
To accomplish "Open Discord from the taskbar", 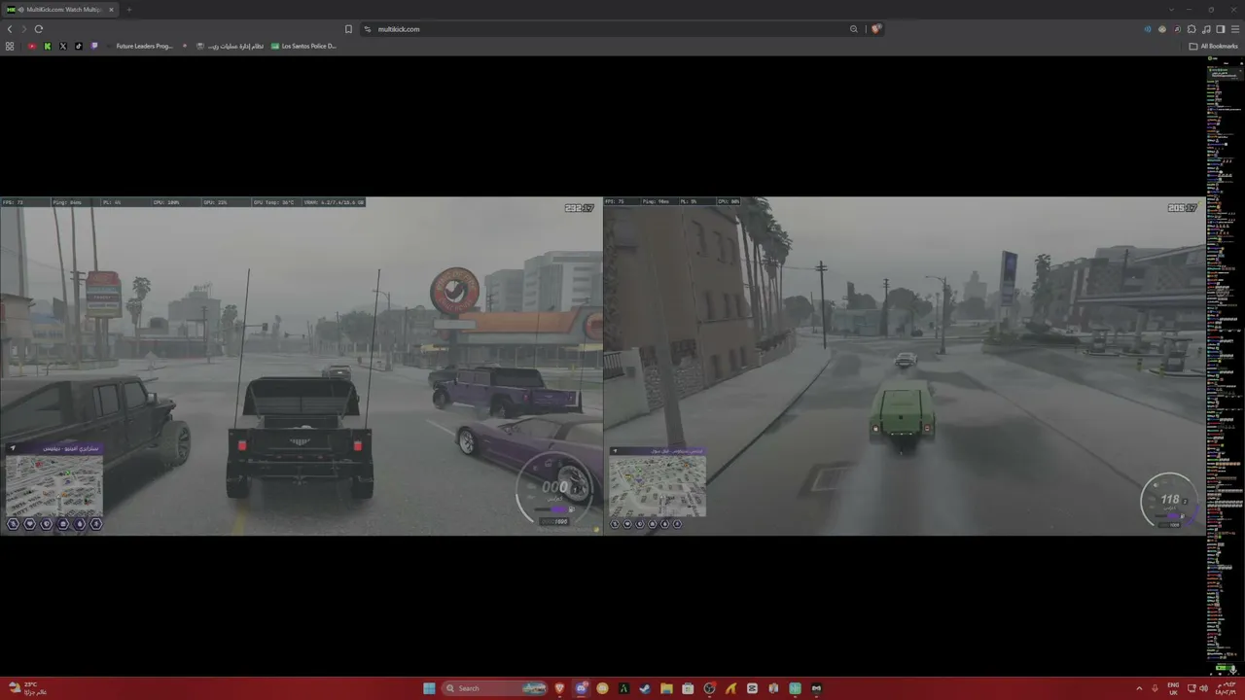I will (x=581, y=688).
